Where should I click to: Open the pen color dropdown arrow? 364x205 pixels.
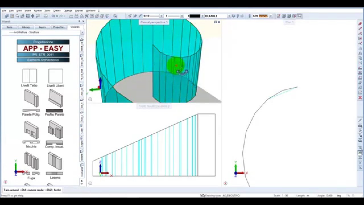202,16
